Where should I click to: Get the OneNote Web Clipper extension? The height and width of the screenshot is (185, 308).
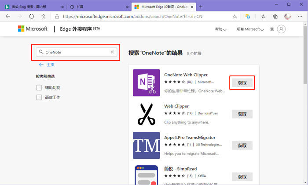point(242,83)
